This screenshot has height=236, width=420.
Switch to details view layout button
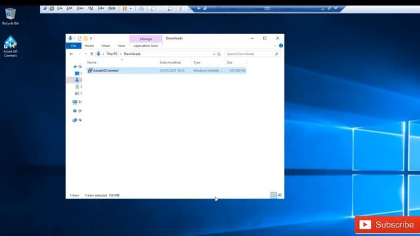click(x=273, y=195)
